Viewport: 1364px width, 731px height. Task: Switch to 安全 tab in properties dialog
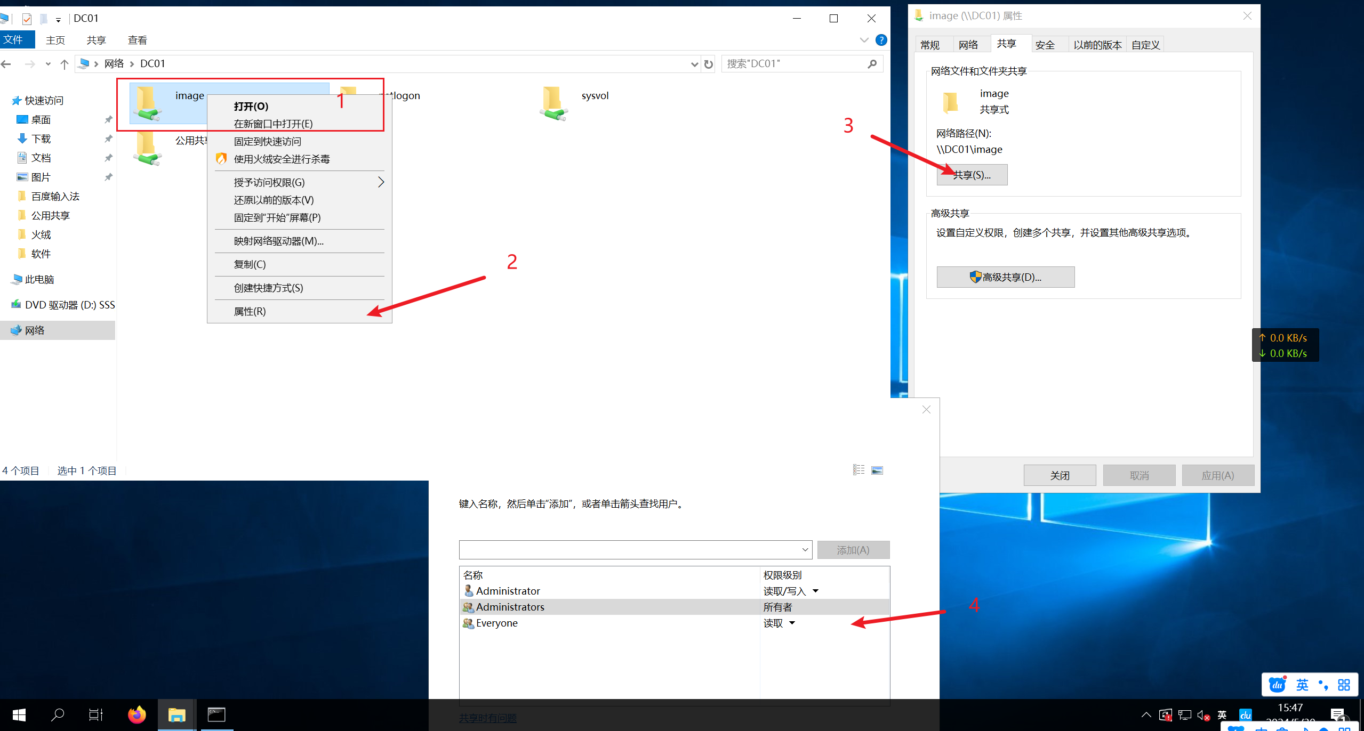coord(1045,45)
